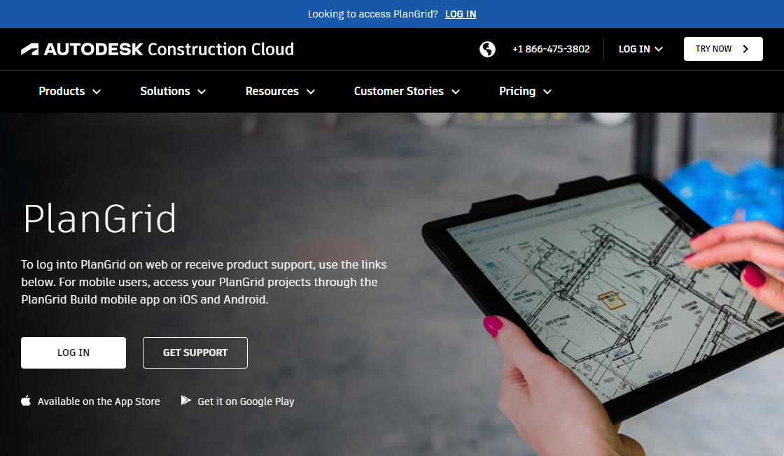
Task: Open the header LOG IN dropdown
Action: click(640, 49)
